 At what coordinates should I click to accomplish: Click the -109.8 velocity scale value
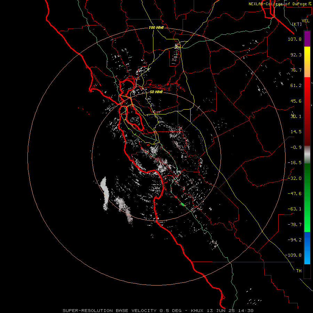(x=293, y=255)
